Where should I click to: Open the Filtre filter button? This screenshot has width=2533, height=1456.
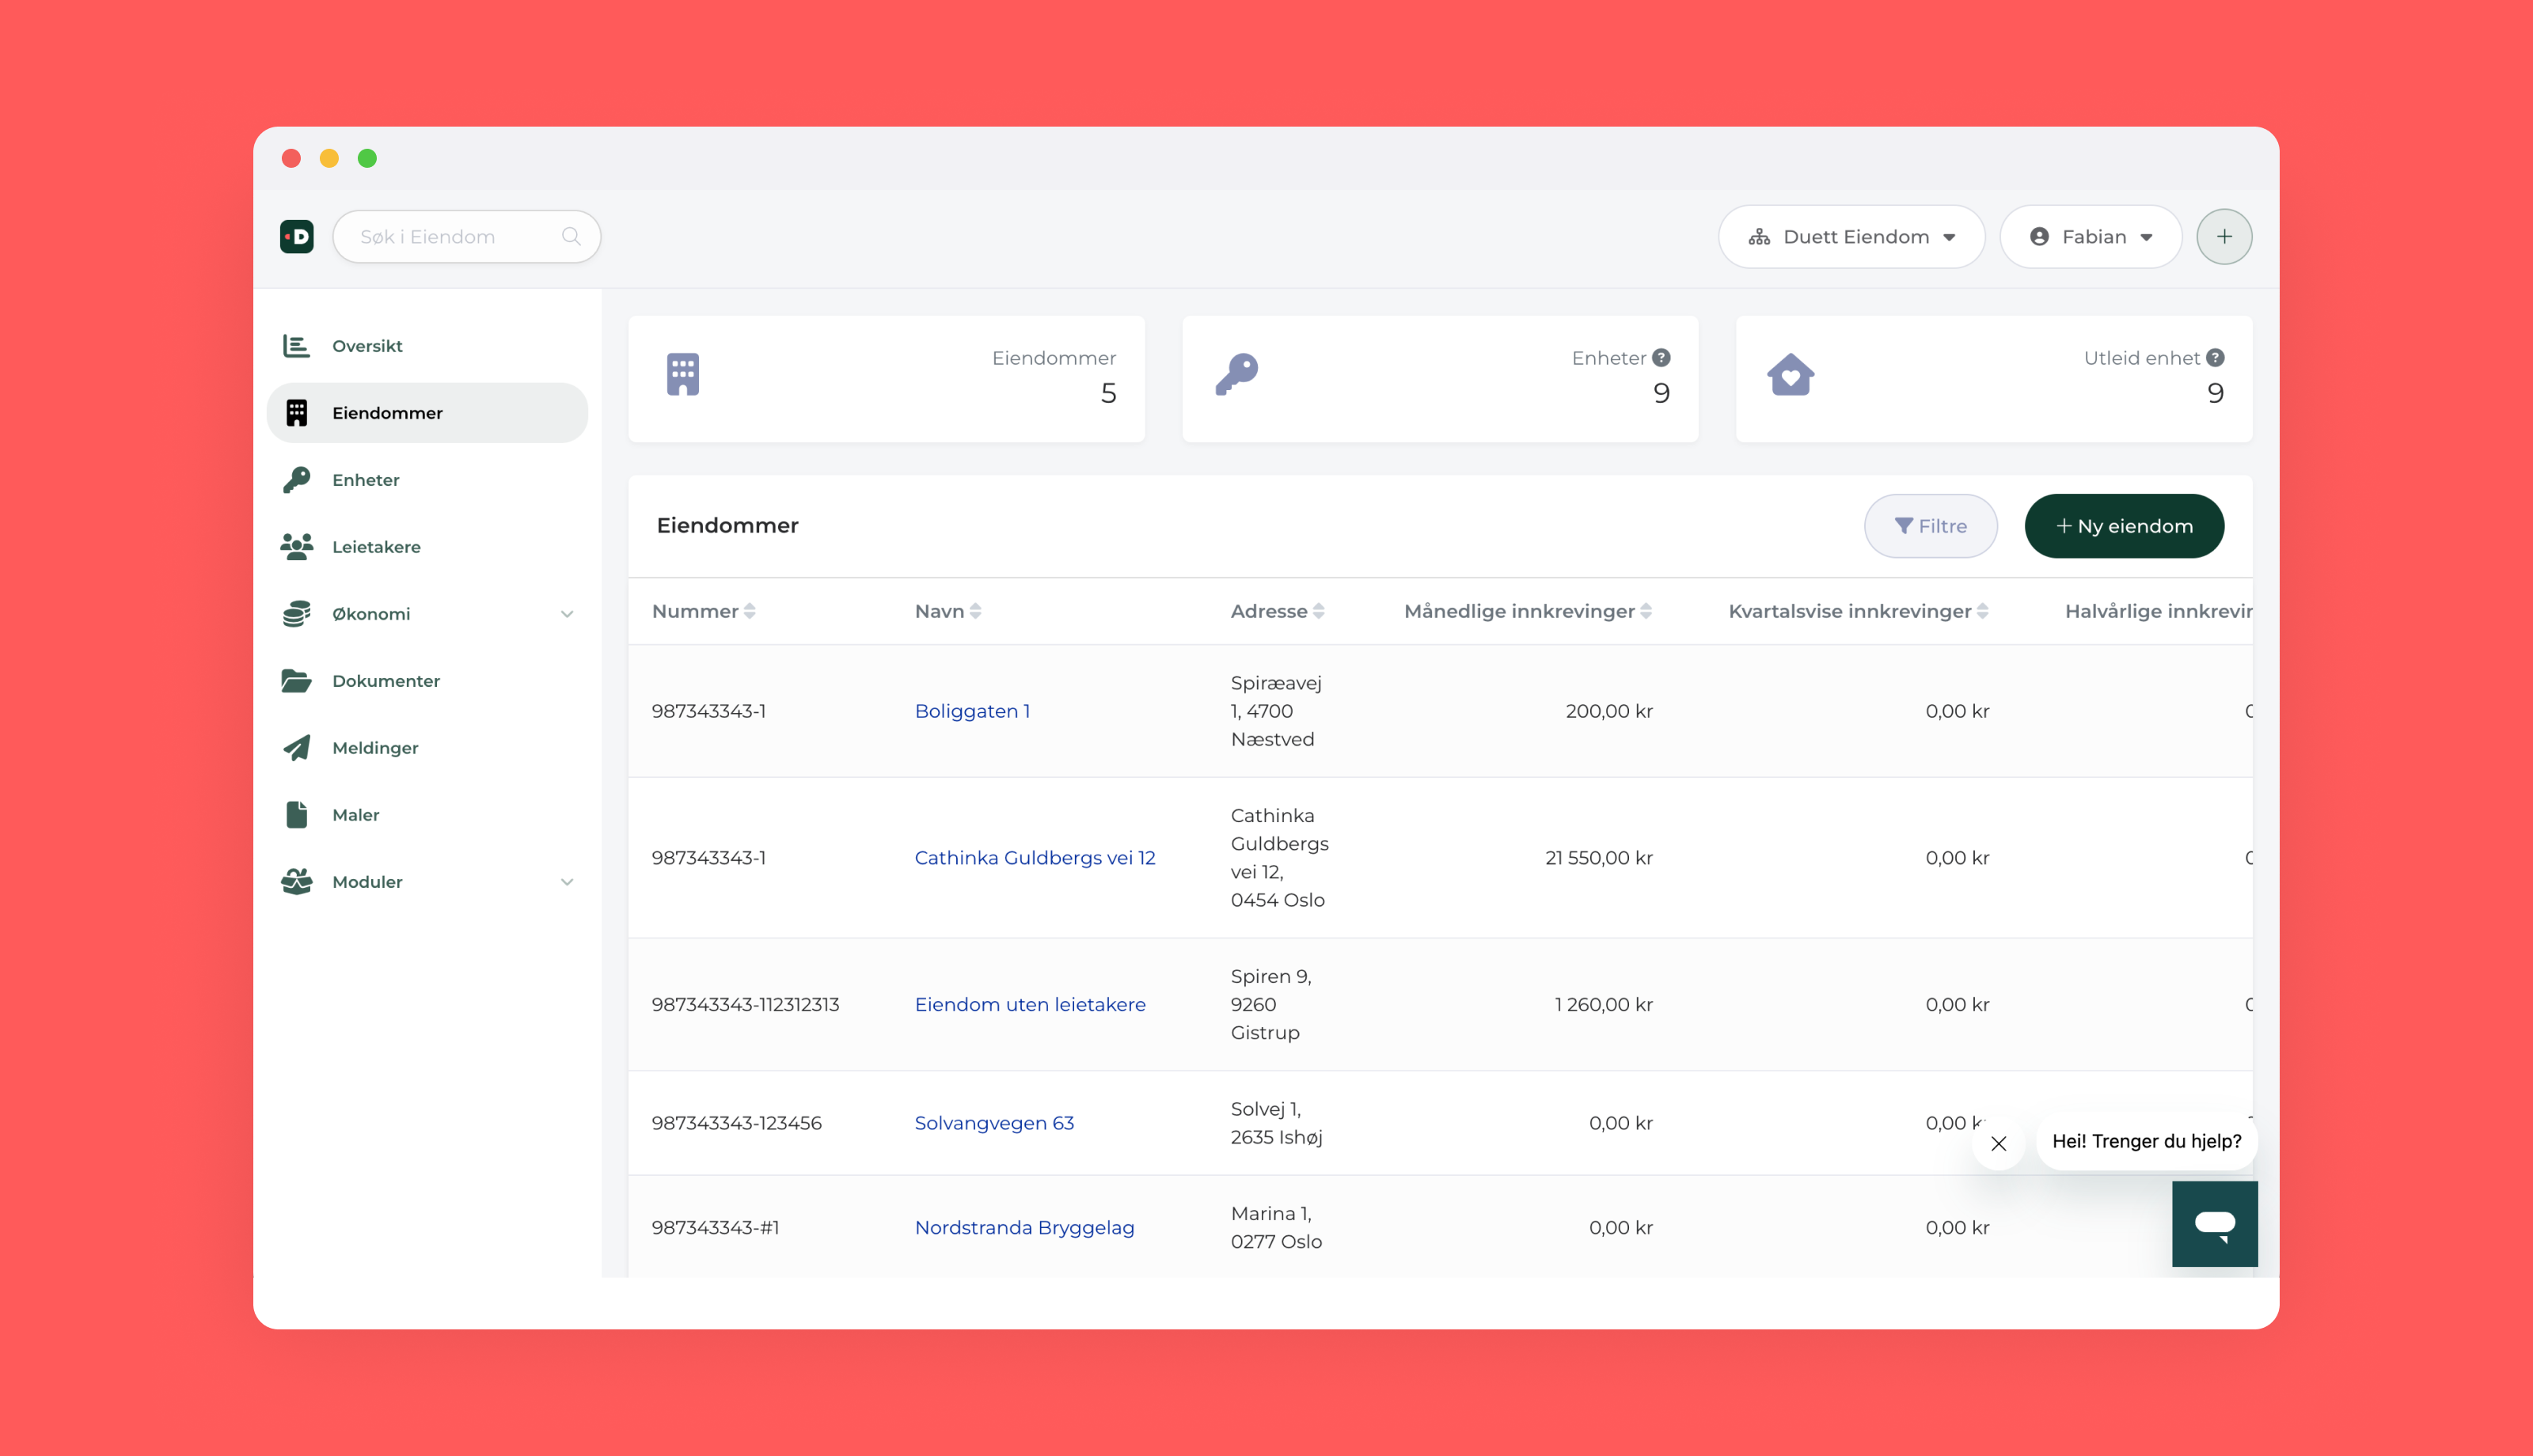point(1930,526)
